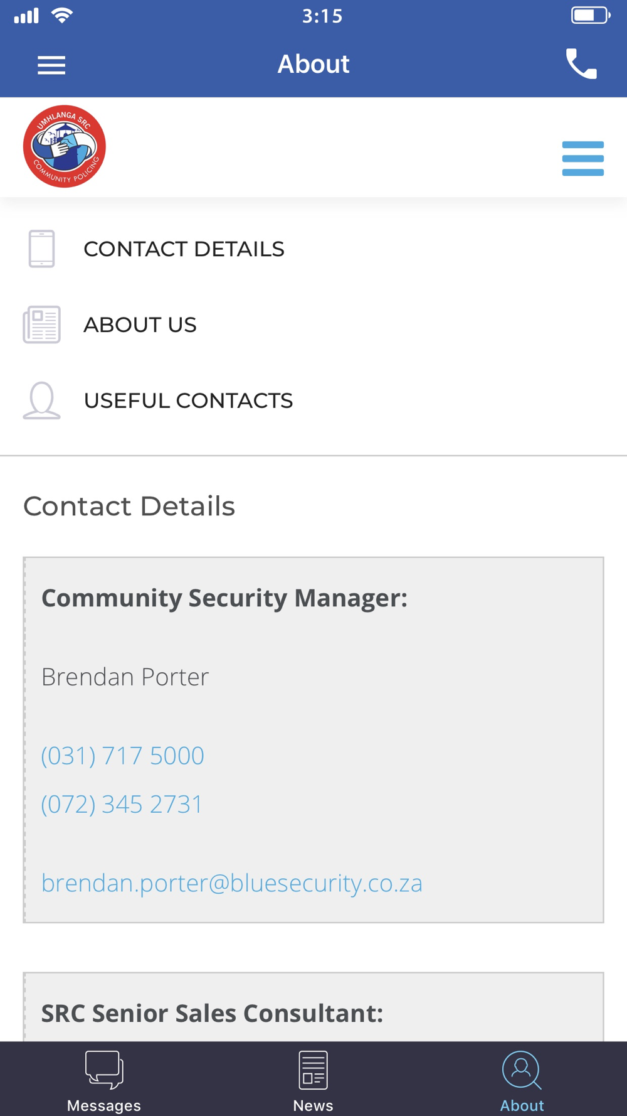Open the USEFUL CONTACTS menu item
Viewport: 627px width, 1116px height.
(x=188, y=400)
